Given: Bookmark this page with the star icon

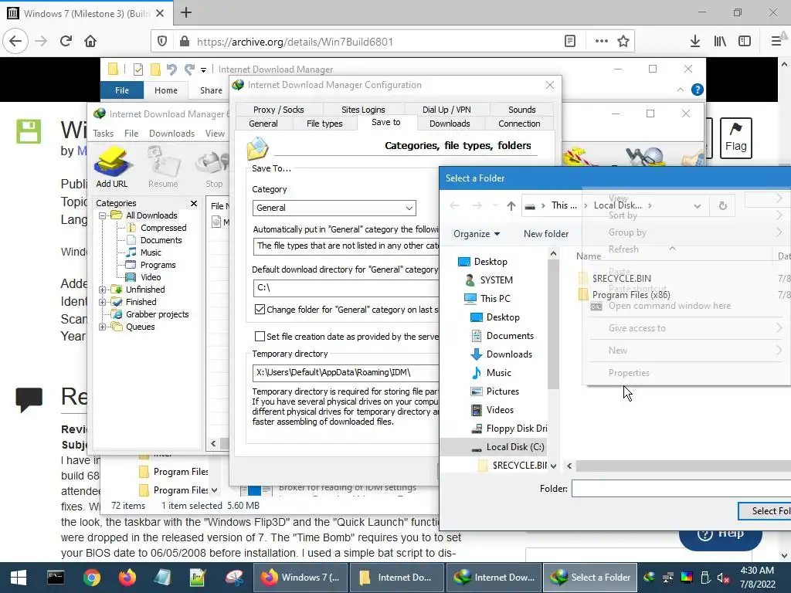Looking at the screenshot, I should (623, 42).
